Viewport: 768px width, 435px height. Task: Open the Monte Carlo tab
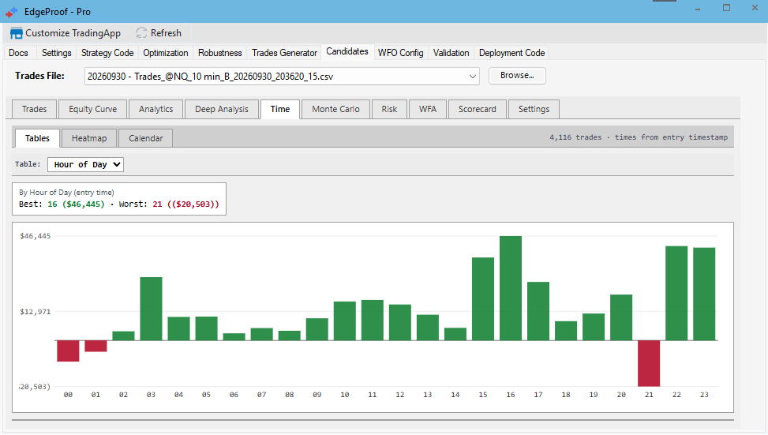click(335, 109)
